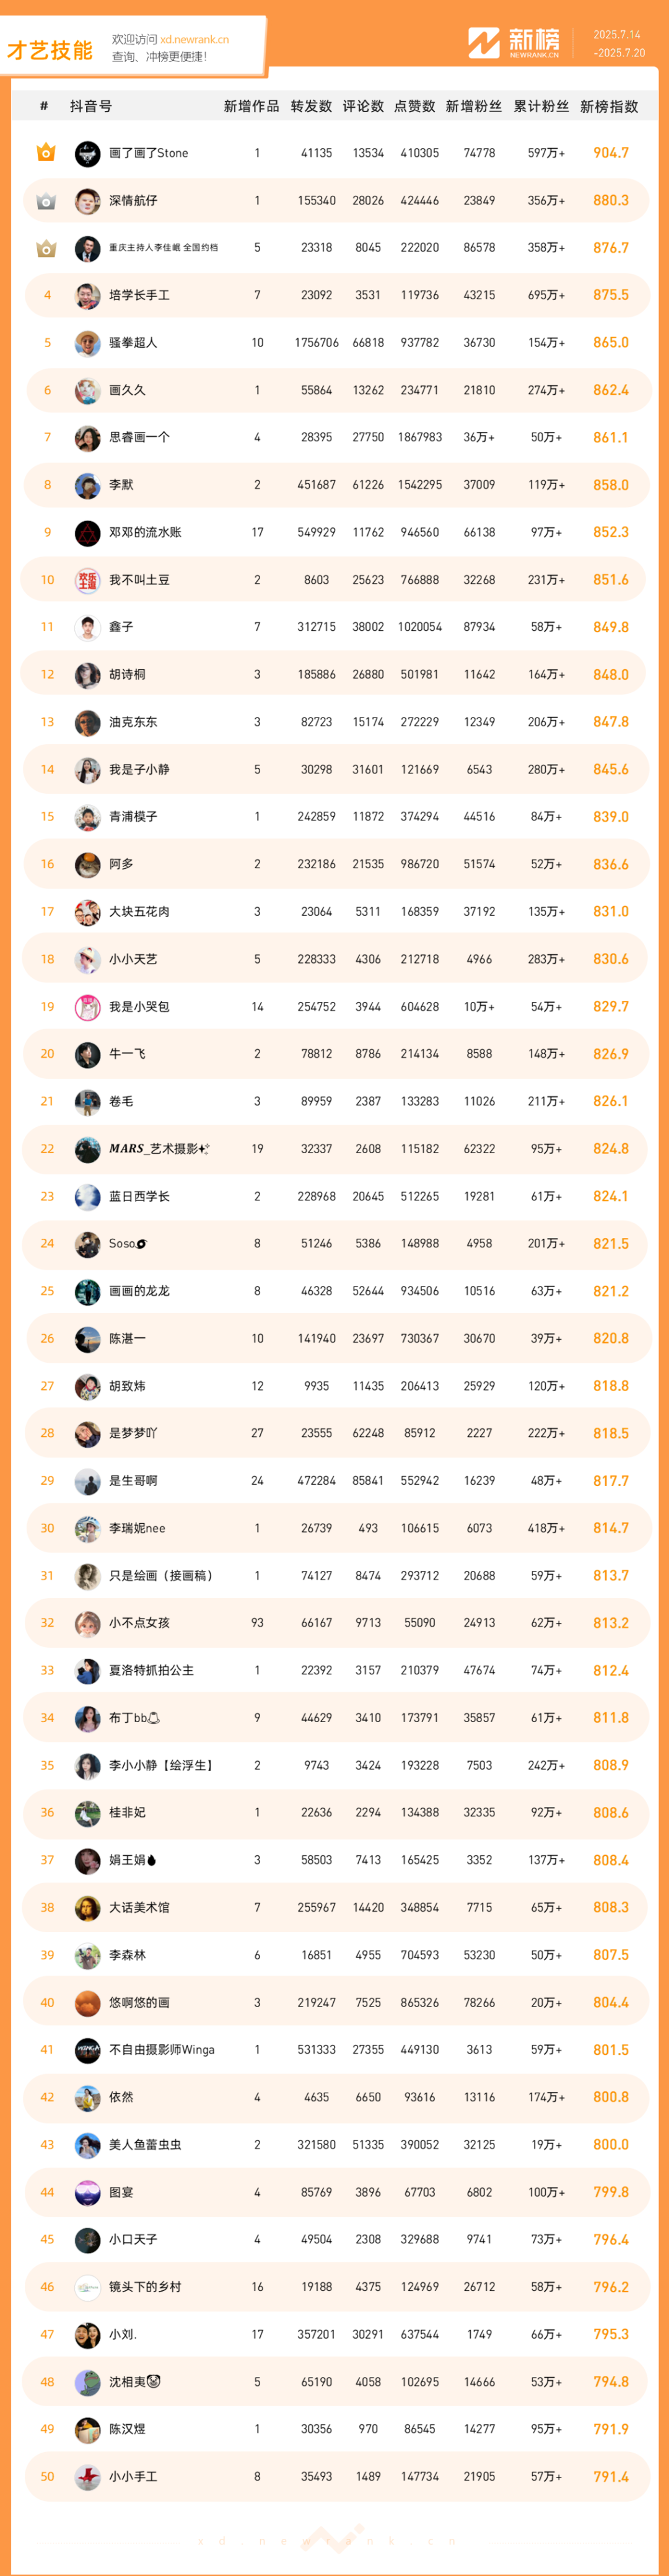The image size is (669, 2576).
Task: Click the Newrank logo icon in header
Action: click(x=484, y=43)
